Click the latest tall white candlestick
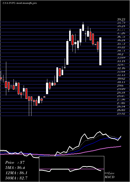Image resolution: width=130 pixels, height=182 pixels. [x=100, y=51]
